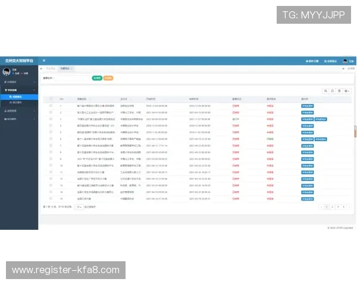Click the green search button
357x285 pixels.
click(x=96, y=78)
